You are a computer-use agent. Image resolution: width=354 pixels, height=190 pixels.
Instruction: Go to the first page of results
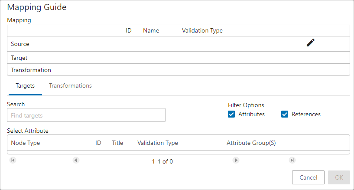tap(13, 160)
